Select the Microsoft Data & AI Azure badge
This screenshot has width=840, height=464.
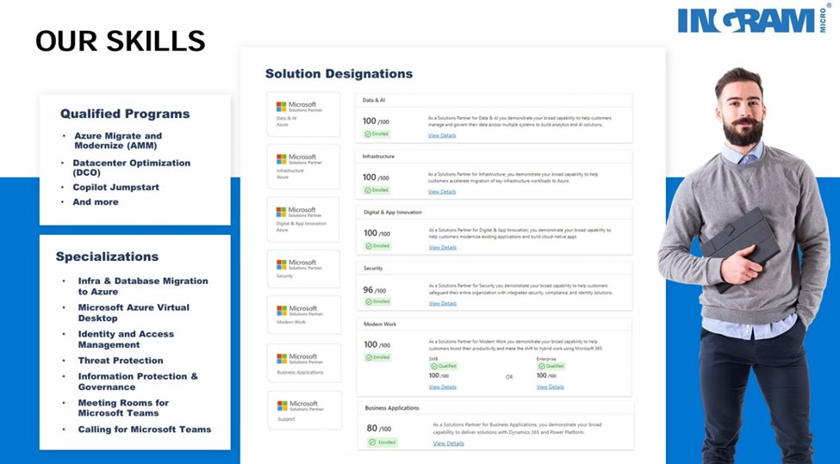point(303,114)
